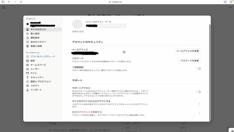Click the ユーザー people icon
This screenshot has height=132, width=234.
pos(28,69)
